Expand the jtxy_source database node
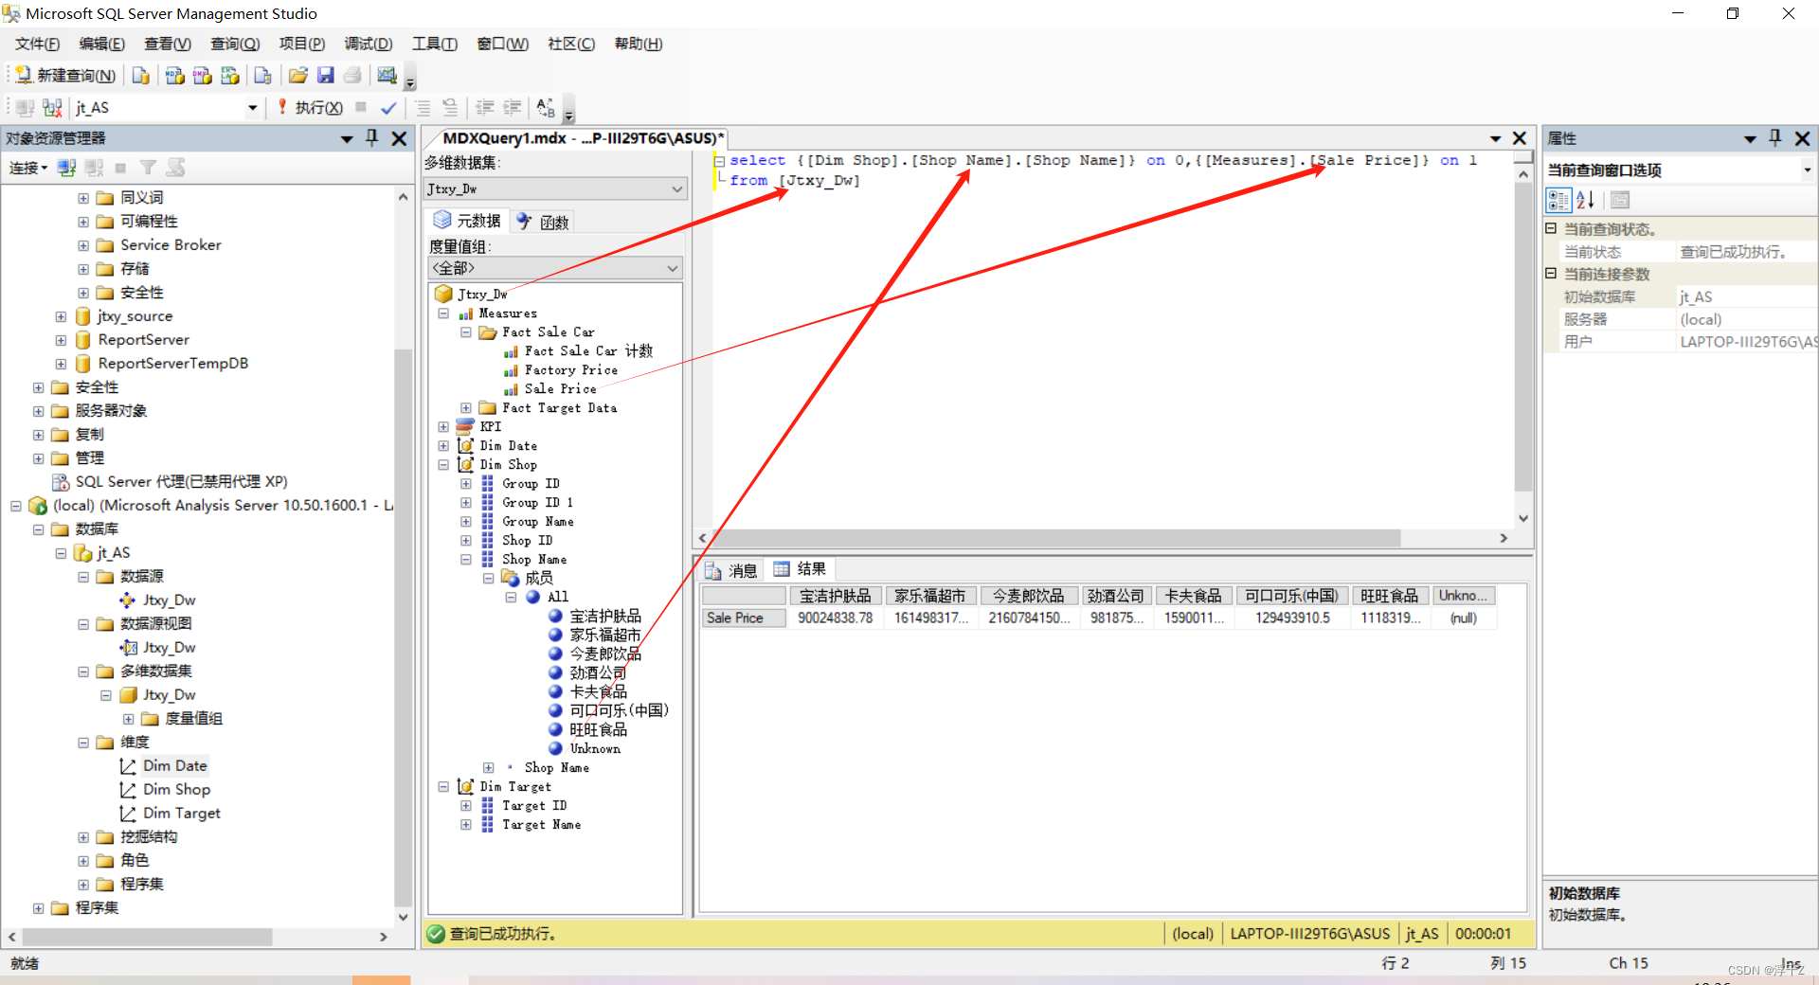 pyautogui.click(x=61, y=316)
